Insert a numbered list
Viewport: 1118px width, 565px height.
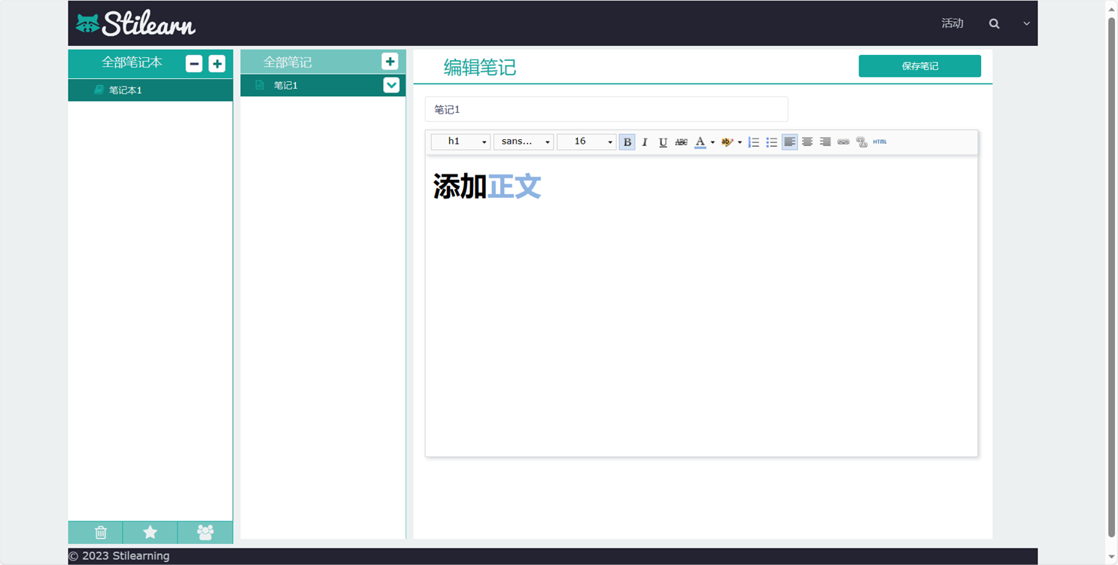753,141
